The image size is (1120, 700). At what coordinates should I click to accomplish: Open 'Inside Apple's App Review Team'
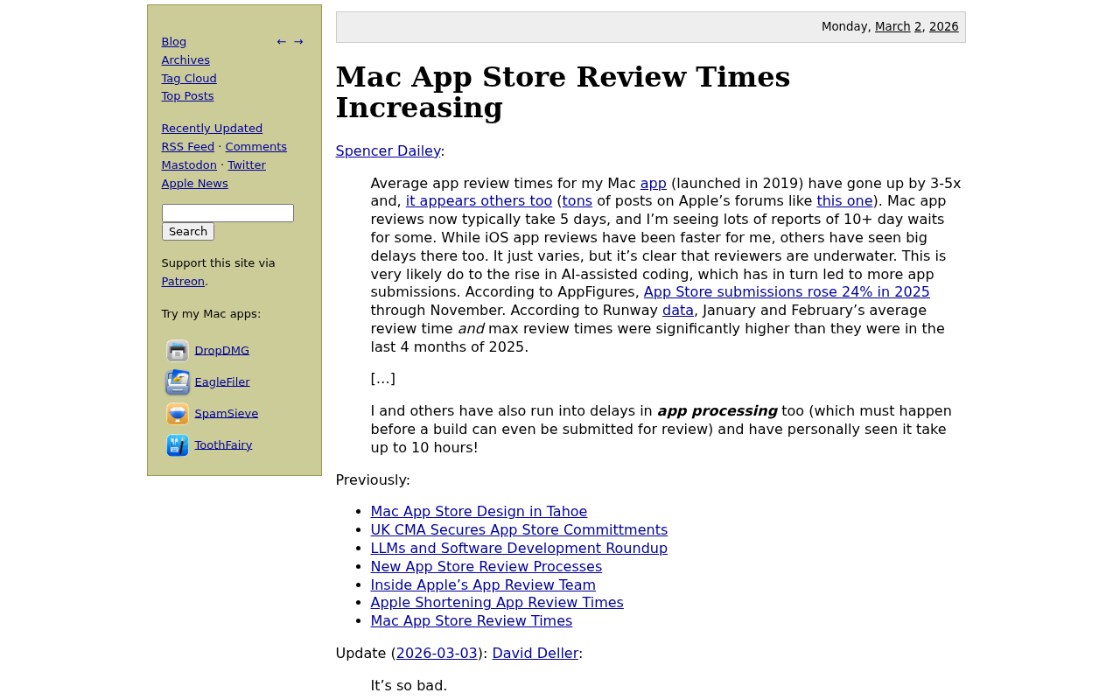point(483,585)
